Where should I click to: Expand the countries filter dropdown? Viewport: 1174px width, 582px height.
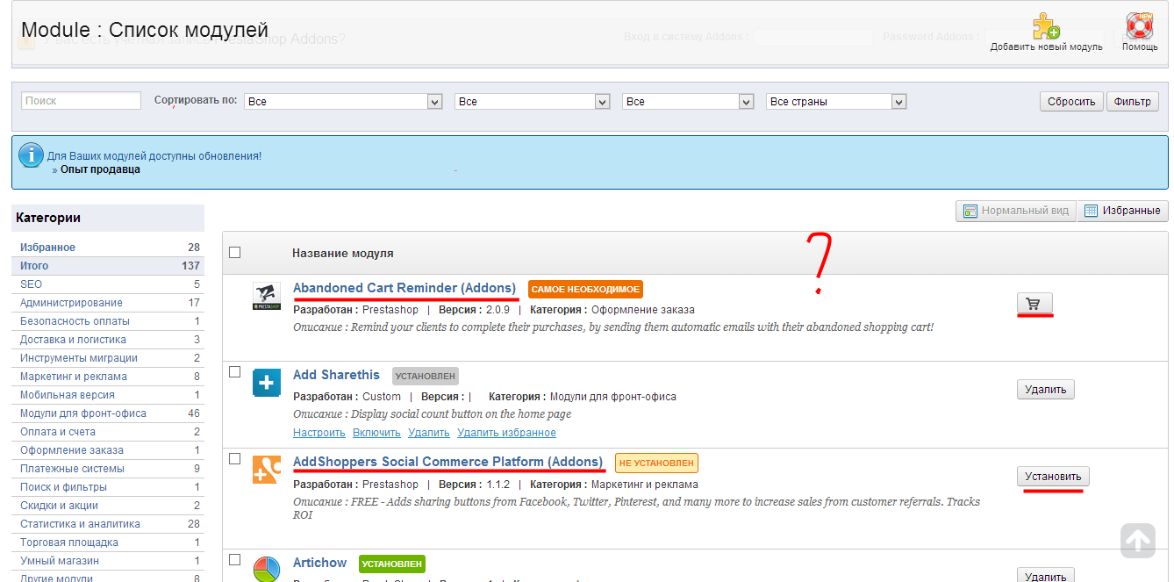[835, 102]
